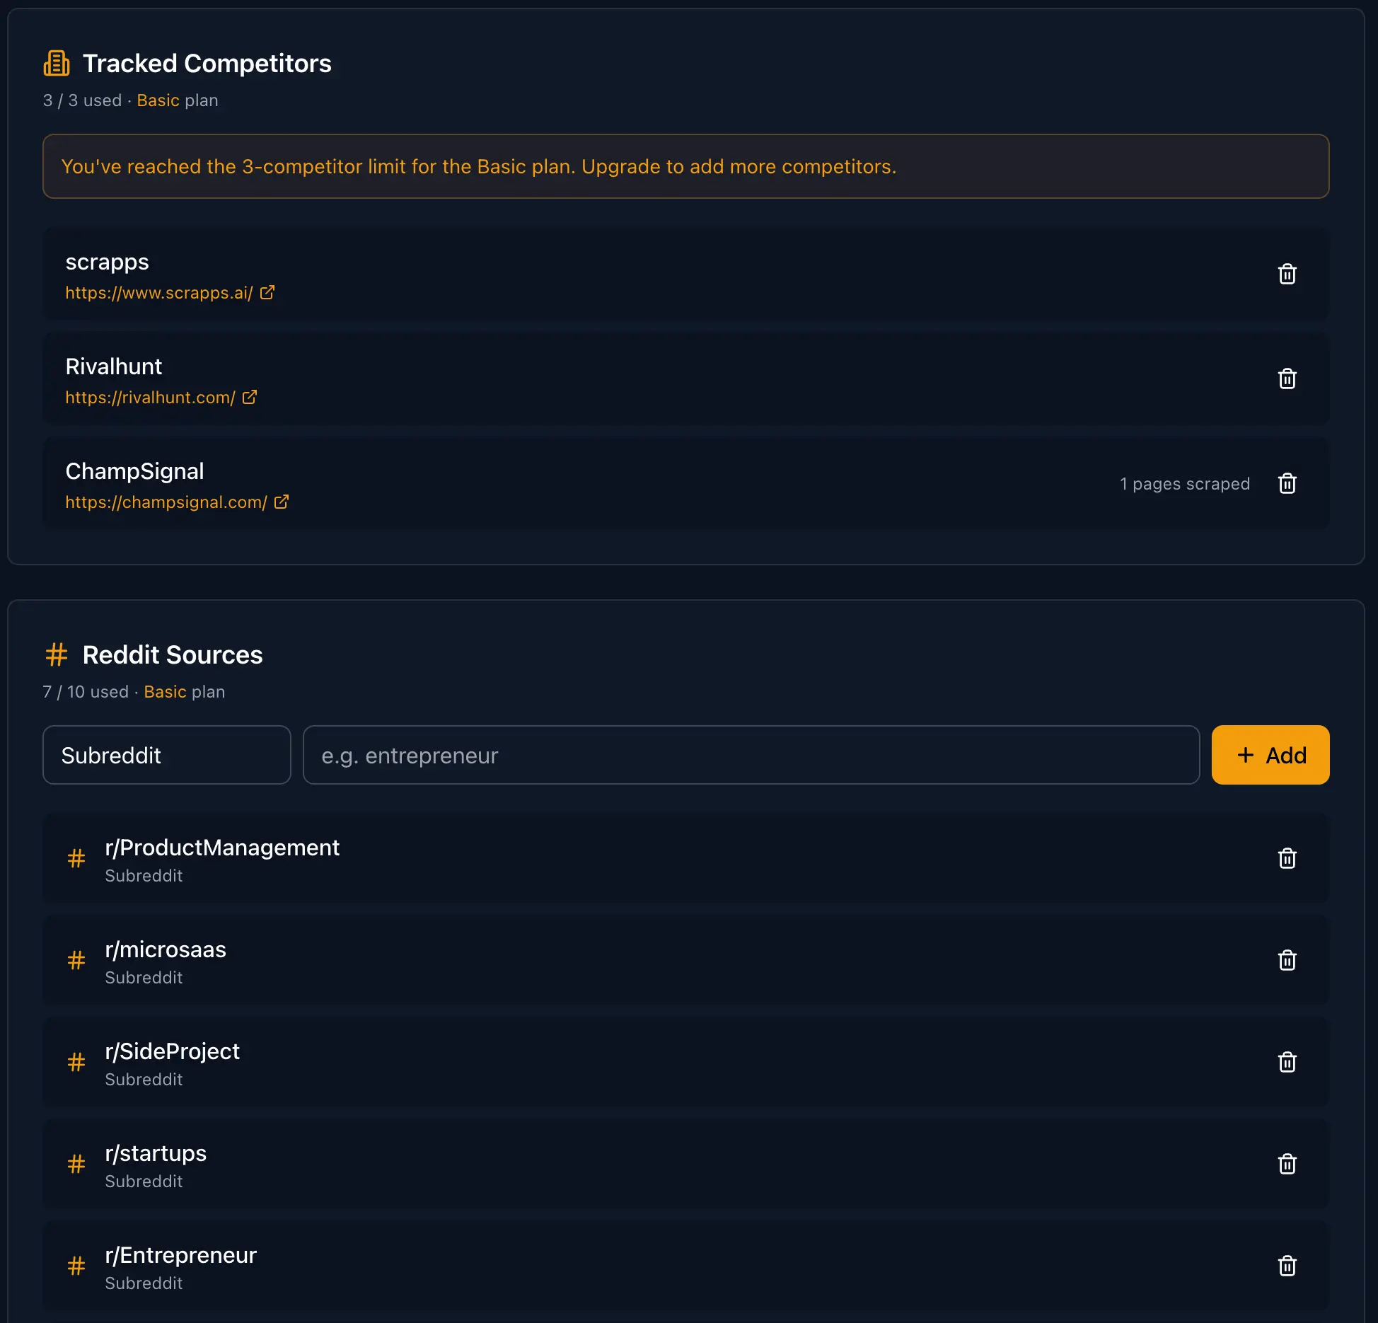
Task: Open ChampSignal external link icon
Action: (282, 502)
